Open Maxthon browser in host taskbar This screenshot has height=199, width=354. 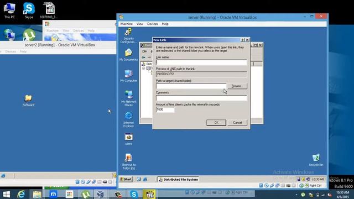[53, 194]
